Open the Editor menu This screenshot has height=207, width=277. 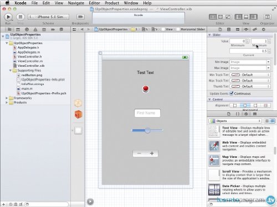pyautogui.click(x=94, y=3)
